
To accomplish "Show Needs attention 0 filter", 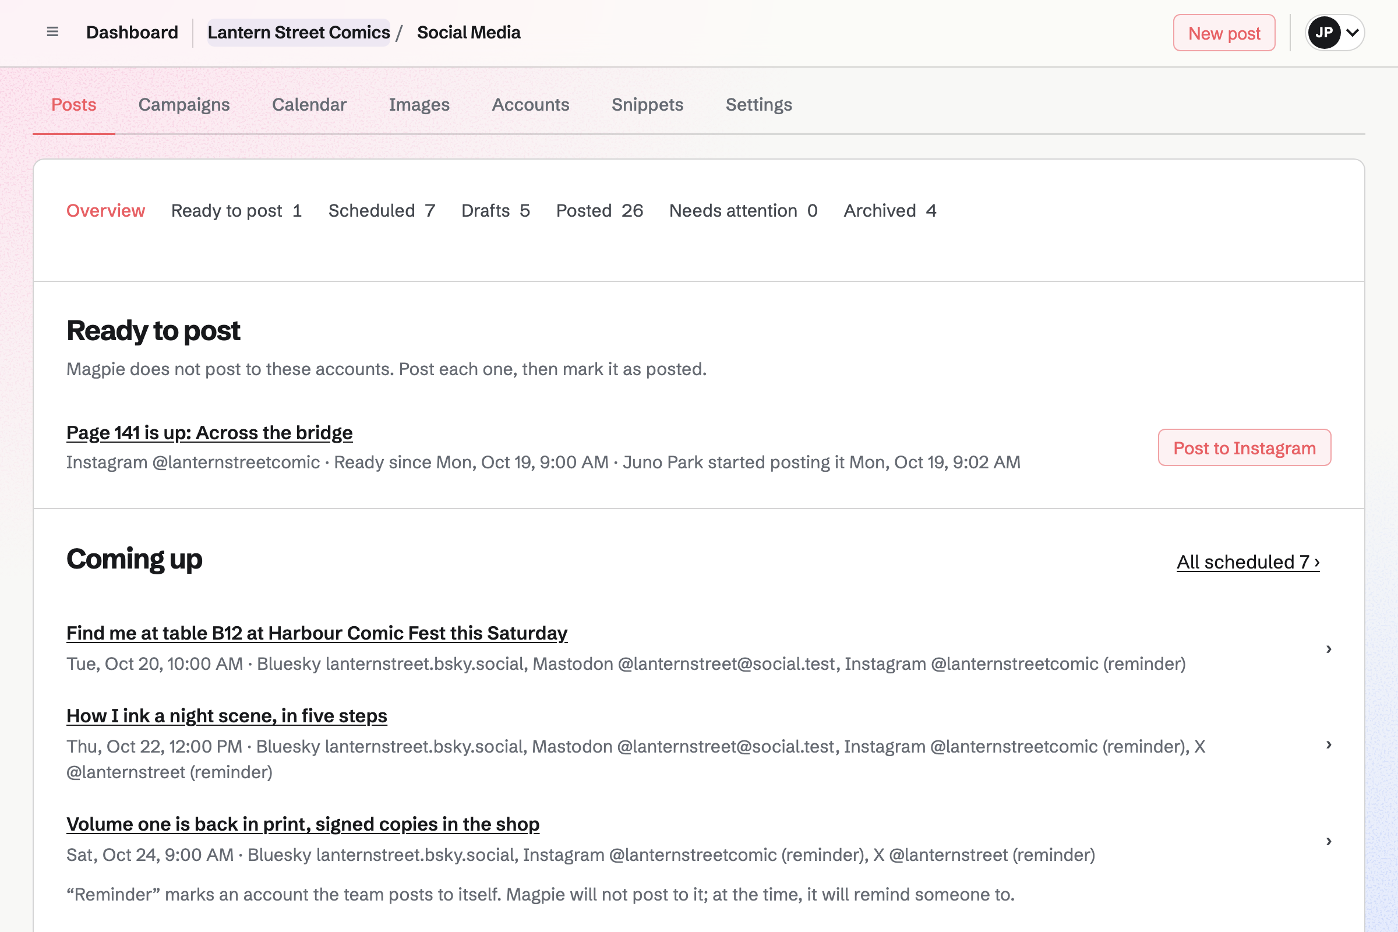I will 744,210.
